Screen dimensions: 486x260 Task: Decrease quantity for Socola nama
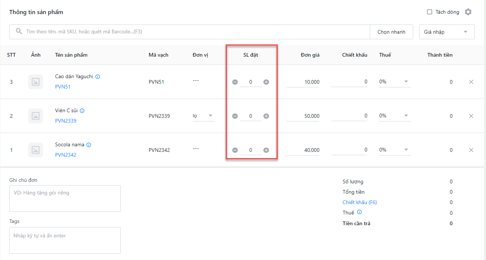235,150
